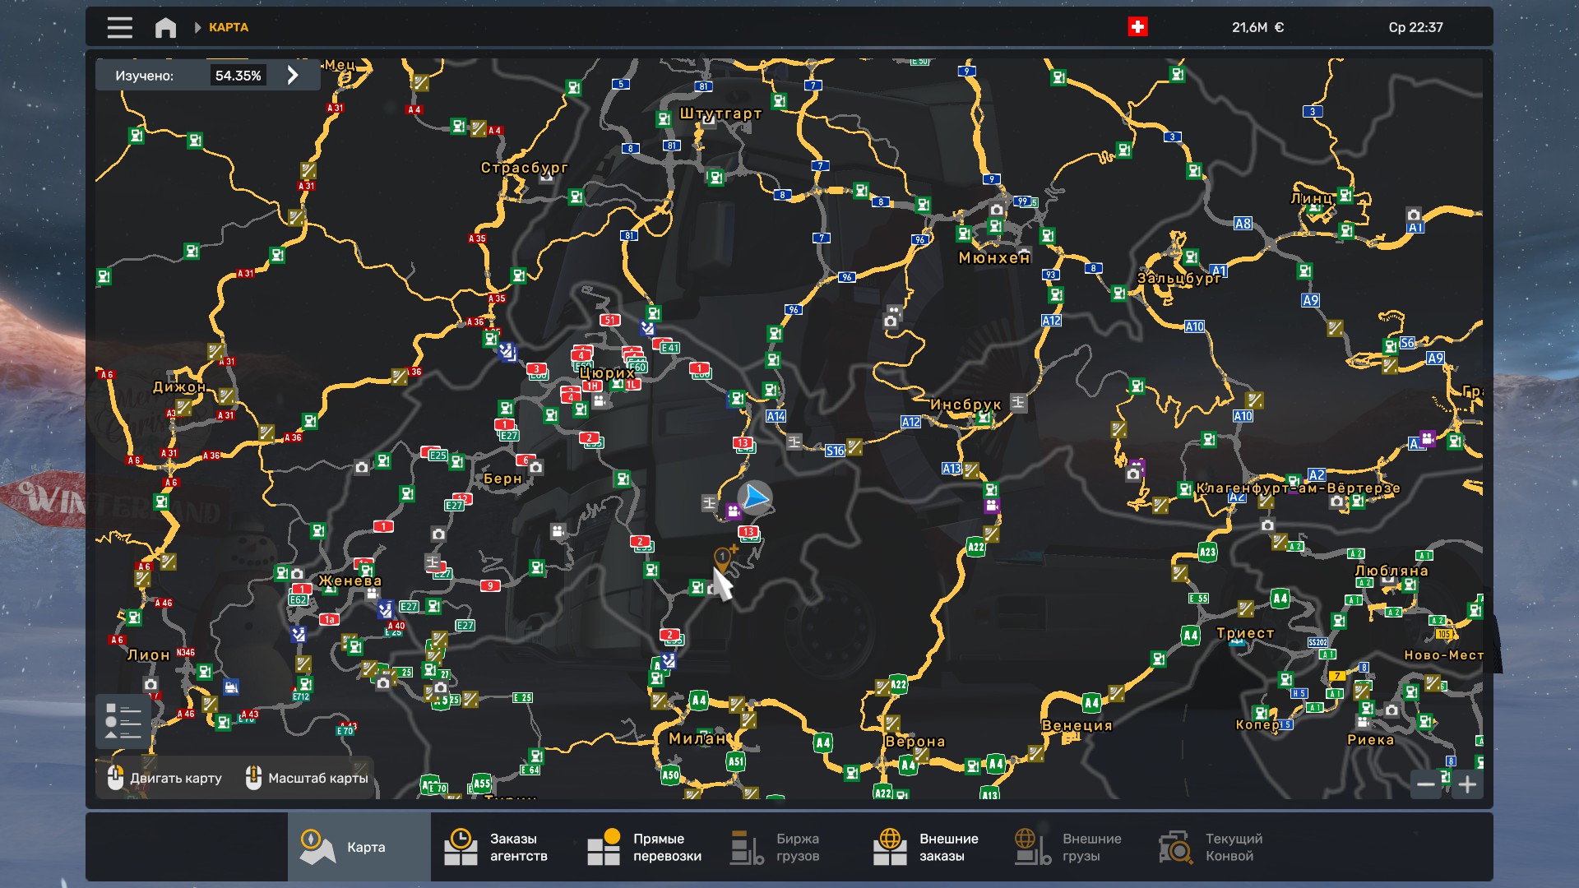This screenshot has width=1579, height=888.
Task: Click the A13 road sign
Action: (952, 469)
